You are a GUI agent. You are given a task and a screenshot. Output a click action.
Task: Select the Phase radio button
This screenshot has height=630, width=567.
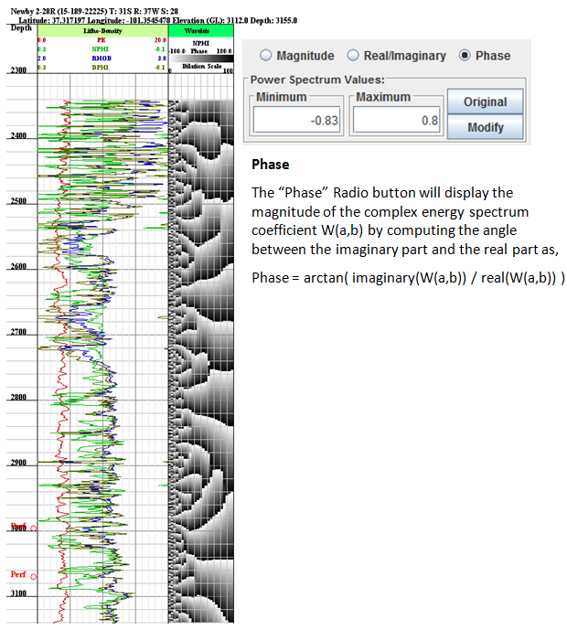click(465, 56)
